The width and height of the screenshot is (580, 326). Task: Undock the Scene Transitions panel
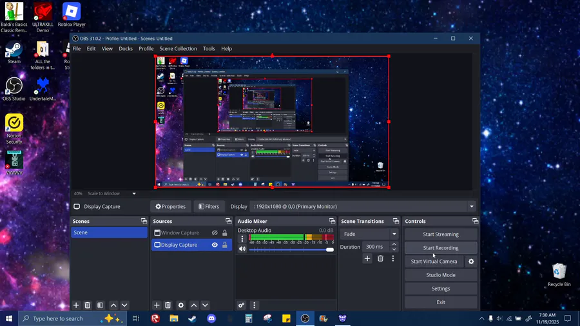pos(396,221)
